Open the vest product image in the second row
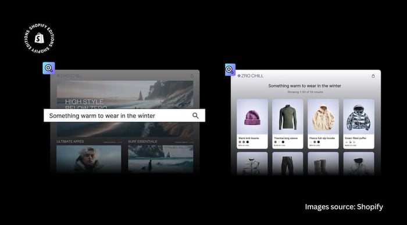Screen dimensions: 407x225 pyautogui.click(x=252, y=164)
